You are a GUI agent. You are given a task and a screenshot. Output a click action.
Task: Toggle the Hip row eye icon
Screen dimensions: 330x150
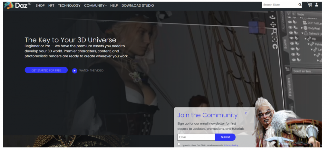click(x=291, y=38)
